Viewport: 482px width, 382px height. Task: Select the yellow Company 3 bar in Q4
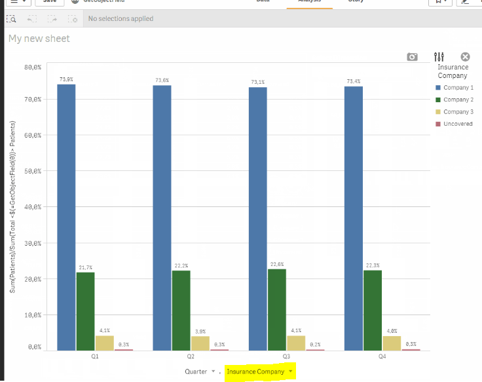coord(392,343)
